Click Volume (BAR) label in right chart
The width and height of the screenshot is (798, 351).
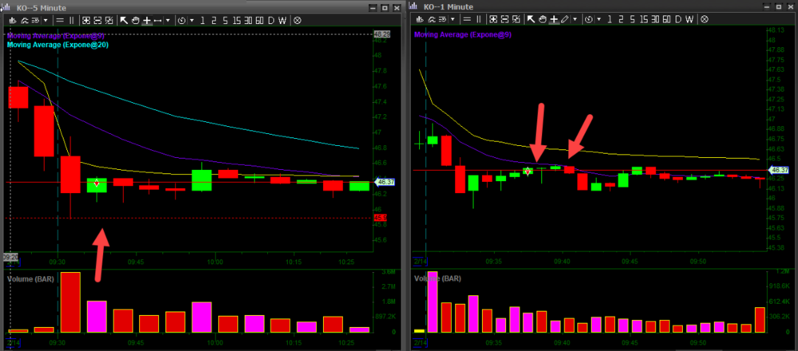tap(439, 278)
